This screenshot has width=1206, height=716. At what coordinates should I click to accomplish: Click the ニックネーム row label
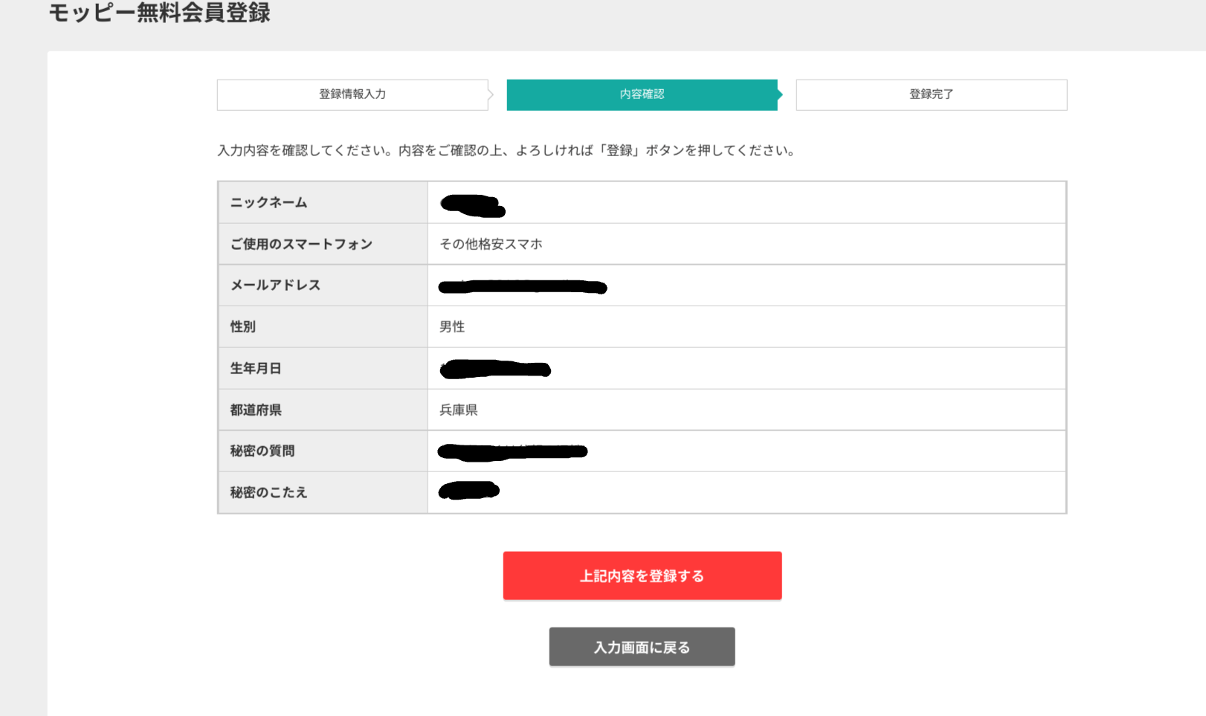(x=268, y=202)
